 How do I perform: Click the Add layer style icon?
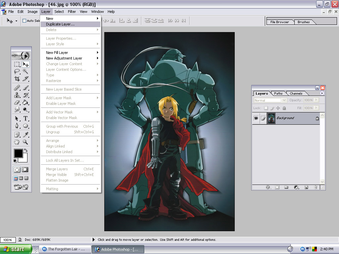pos(268,187)
